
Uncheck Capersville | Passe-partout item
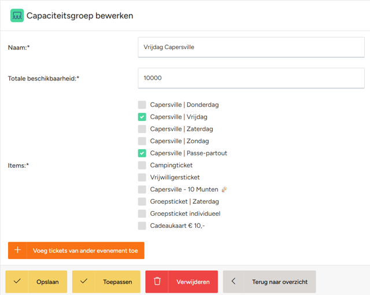coord(142,153)
